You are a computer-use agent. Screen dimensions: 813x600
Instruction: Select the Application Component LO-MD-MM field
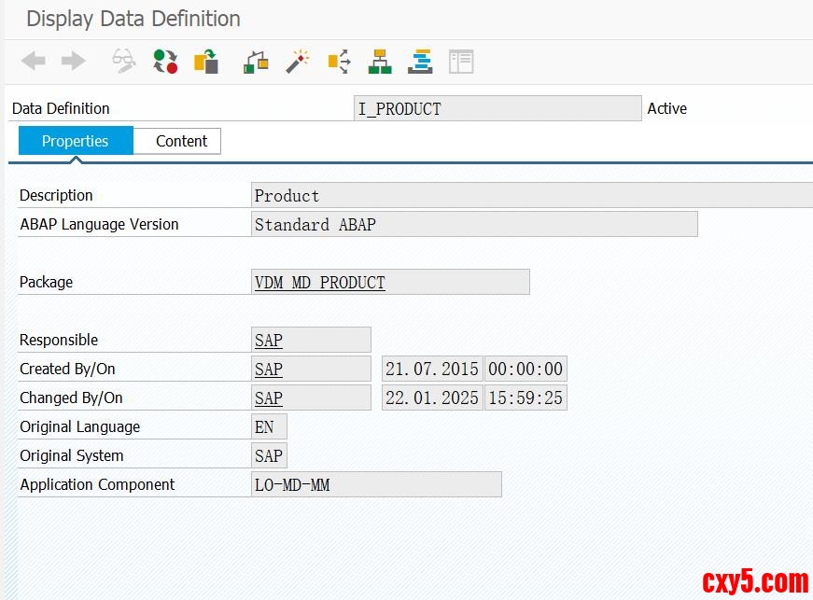[x=376, y=485]
